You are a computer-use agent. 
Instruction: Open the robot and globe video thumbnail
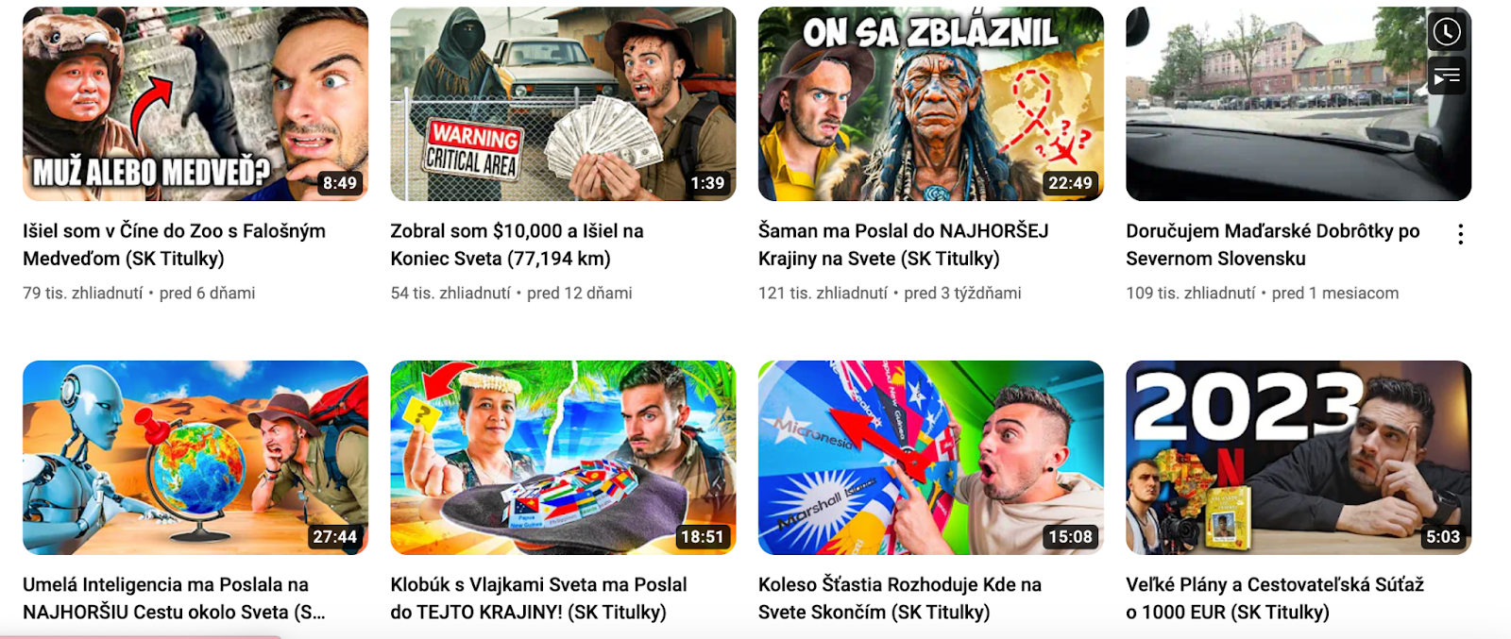click(195, 457)
